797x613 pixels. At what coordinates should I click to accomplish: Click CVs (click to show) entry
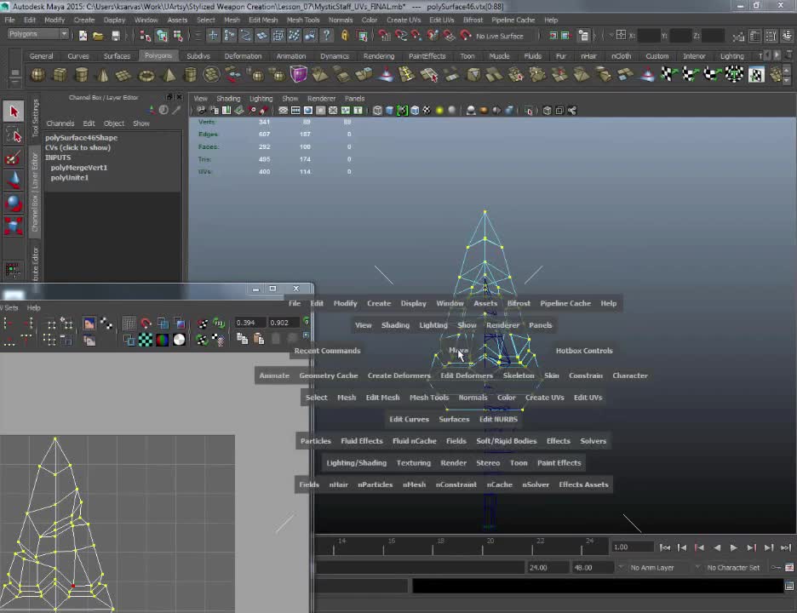77,148
